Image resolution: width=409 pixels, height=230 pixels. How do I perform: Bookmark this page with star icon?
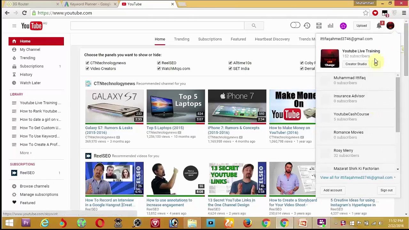pos(366,13)
